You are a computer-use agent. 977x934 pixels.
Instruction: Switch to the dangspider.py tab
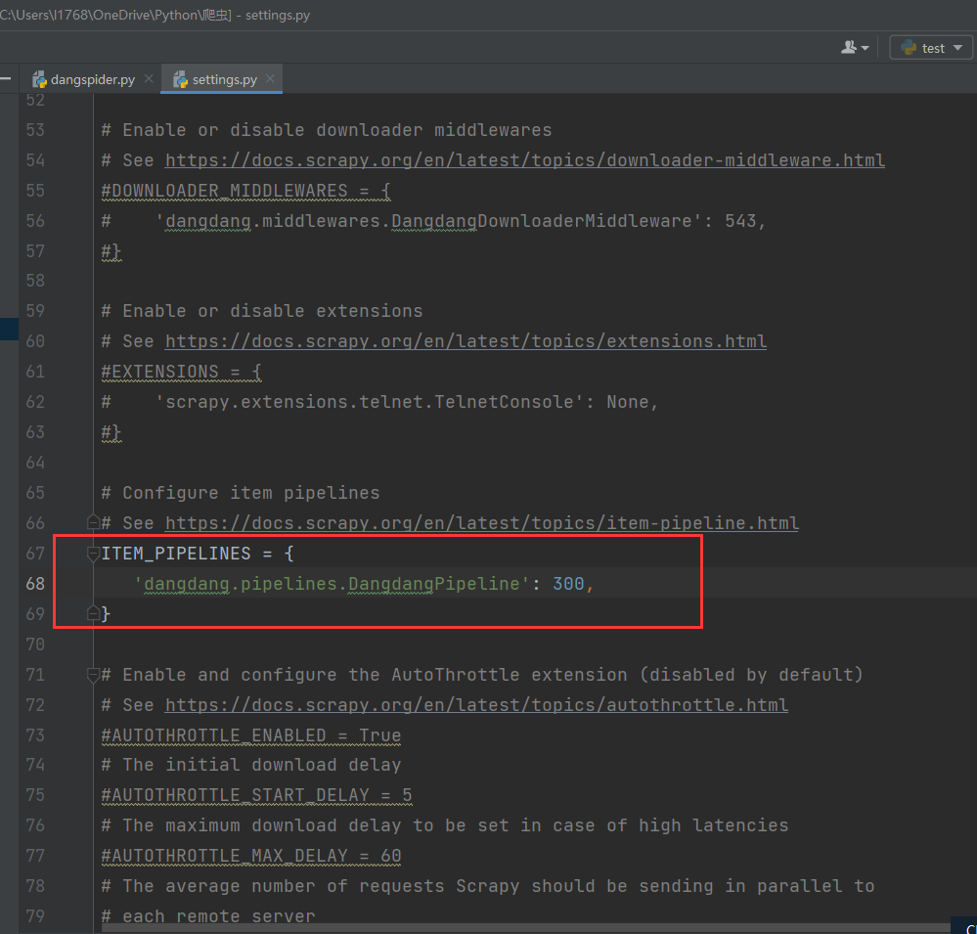[92, 80]
